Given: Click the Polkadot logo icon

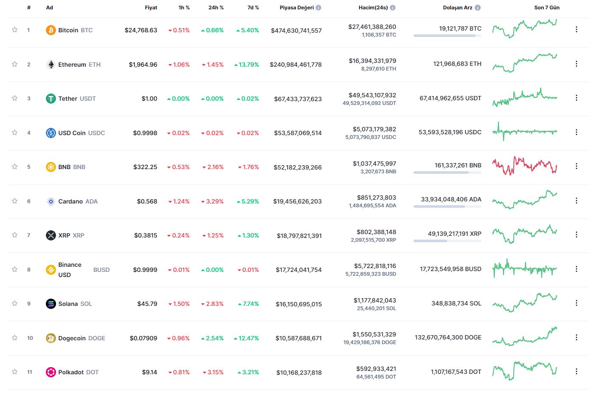Looking at the screenshot, I should pyautogui.click(x=51, y=372).
